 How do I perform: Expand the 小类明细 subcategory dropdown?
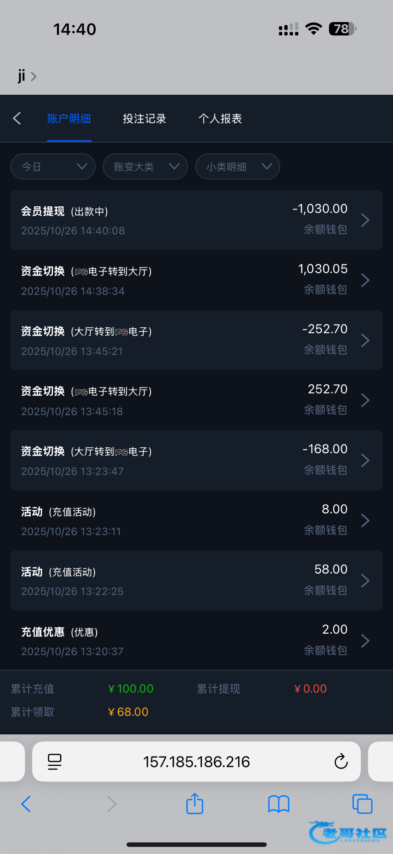238,167
